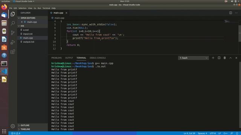Open the editor More Actions menu
The height and width of the screenshot is (135, 241).
[236, 13]
